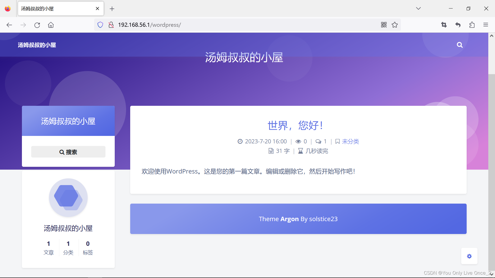Open post 世界，您好！

pyautogui.click(x=296, y=125)
